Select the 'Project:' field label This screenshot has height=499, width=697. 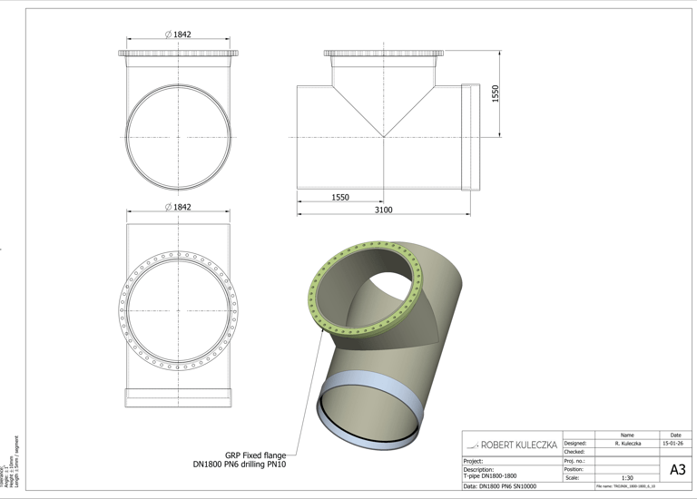[473, 461]
